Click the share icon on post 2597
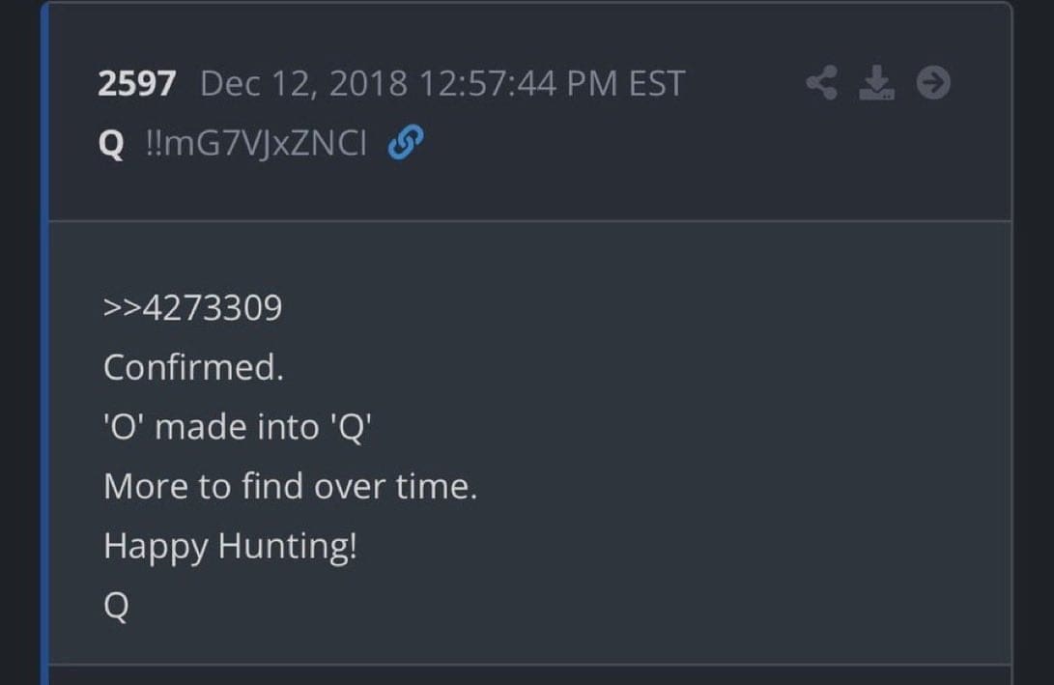This screenshot has height=685, width=1054. 821,84
